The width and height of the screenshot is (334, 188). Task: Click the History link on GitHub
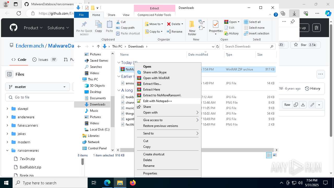(312, 89)
